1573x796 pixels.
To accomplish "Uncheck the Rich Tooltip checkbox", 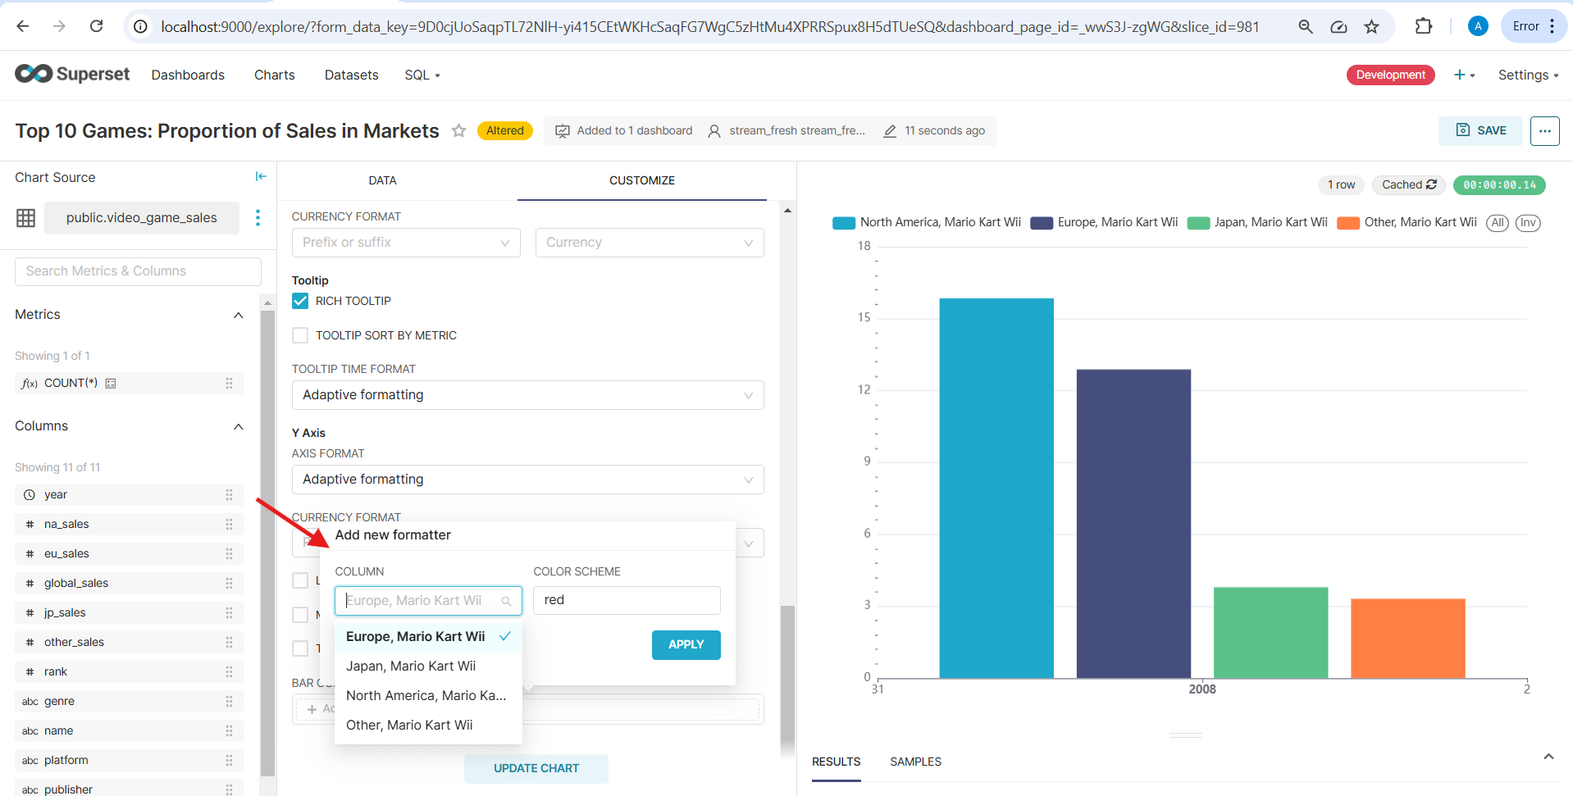I will pyautogui.click(x=300, y=301).
